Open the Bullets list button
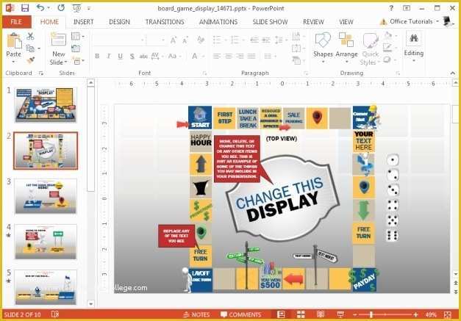 pos(217,40)
